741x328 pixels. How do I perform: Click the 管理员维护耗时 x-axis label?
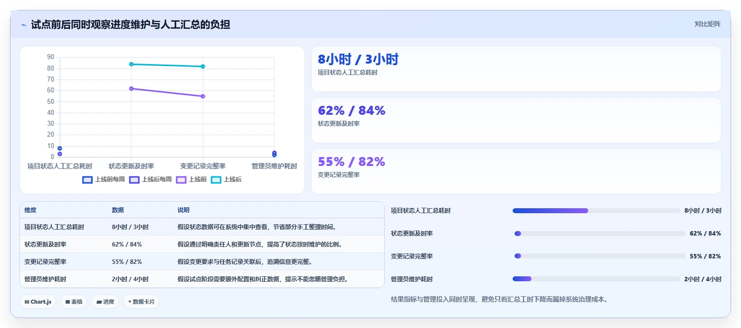274,166
